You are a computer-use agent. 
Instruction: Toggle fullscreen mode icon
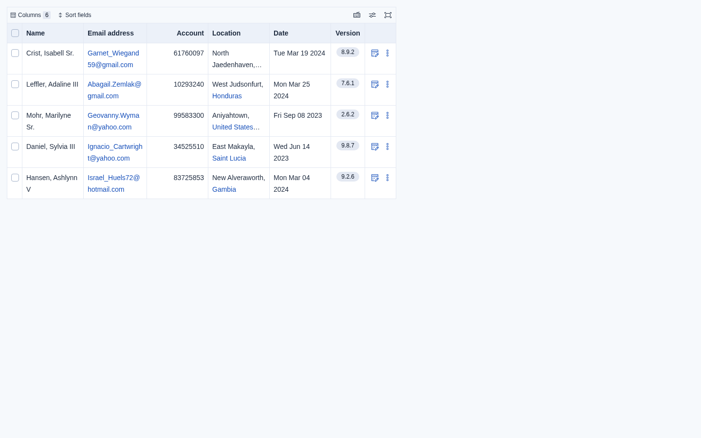pos(388,15)
